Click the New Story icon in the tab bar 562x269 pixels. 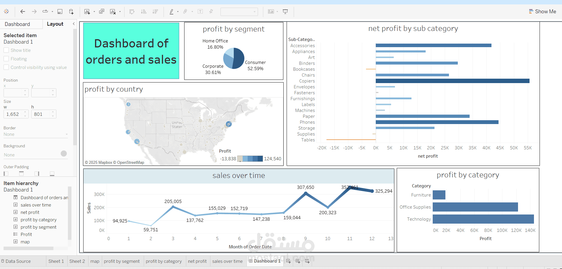pos(307,261)
